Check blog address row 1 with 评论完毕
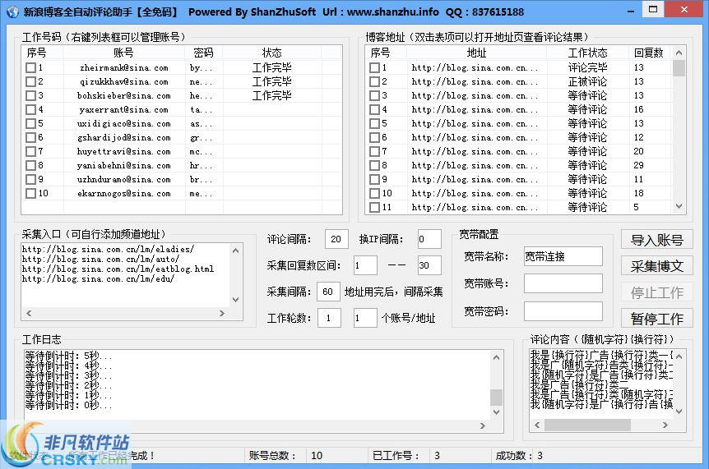This screenshot has height=469, width=709. coord(374,67)
